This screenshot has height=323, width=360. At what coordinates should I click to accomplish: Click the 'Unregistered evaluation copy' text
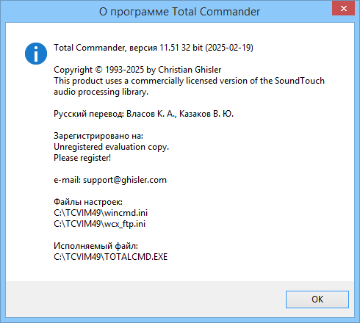pyautogui.click(x=111, y=147)
